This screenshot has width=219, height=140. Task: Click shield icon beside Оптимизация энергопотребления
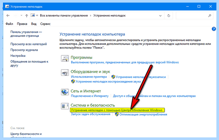[117, 114]
